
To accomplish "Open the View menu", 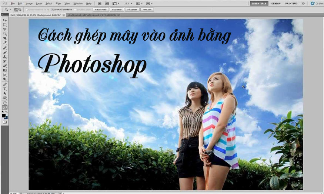I will coord(67,3).
